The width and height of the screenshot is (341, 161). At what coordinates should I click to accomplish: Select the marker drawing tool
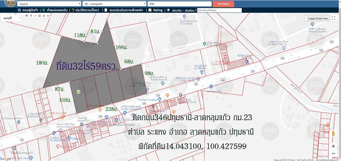[31, 16]
